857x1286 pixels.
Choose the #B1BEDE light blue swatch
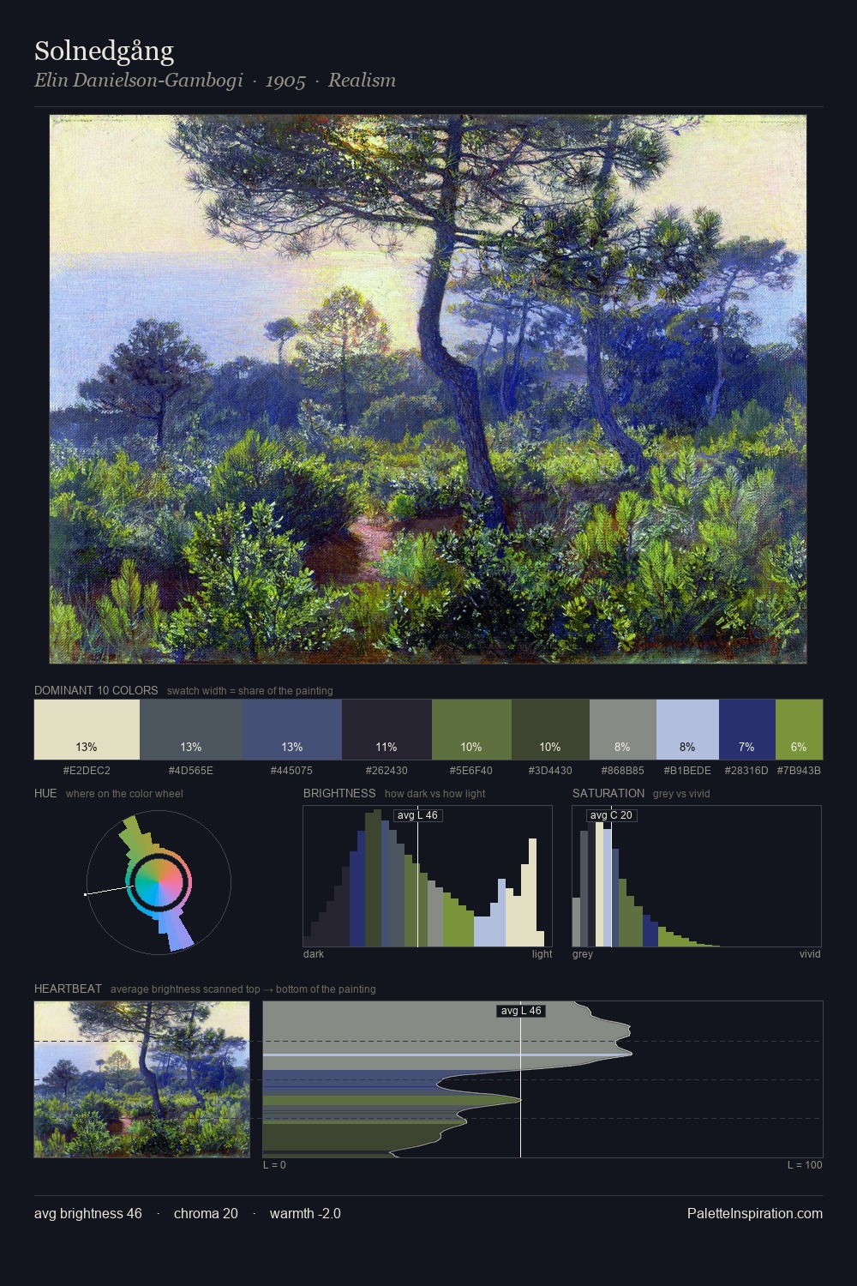pos(687,730)
